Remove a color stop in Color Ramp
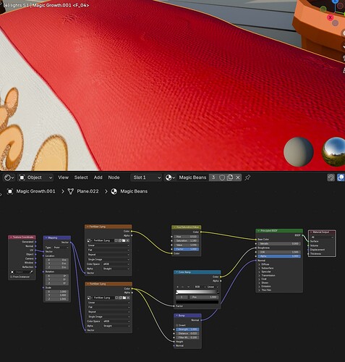The image size is (345, 362). [182, 287]
